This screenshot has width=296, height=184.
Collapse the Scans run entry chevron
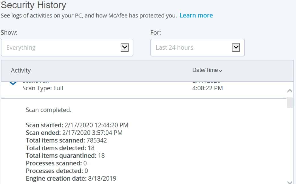tap(13, 83)
